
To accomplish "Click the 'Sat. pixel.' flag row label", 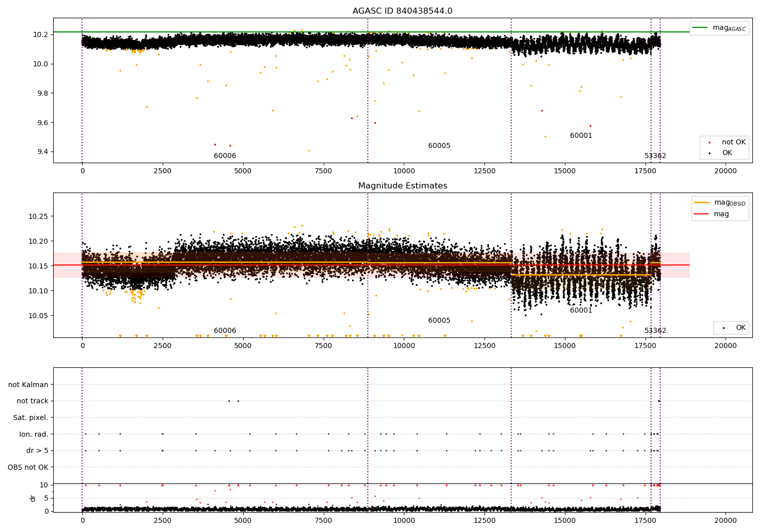I will [x=31, y=417].
